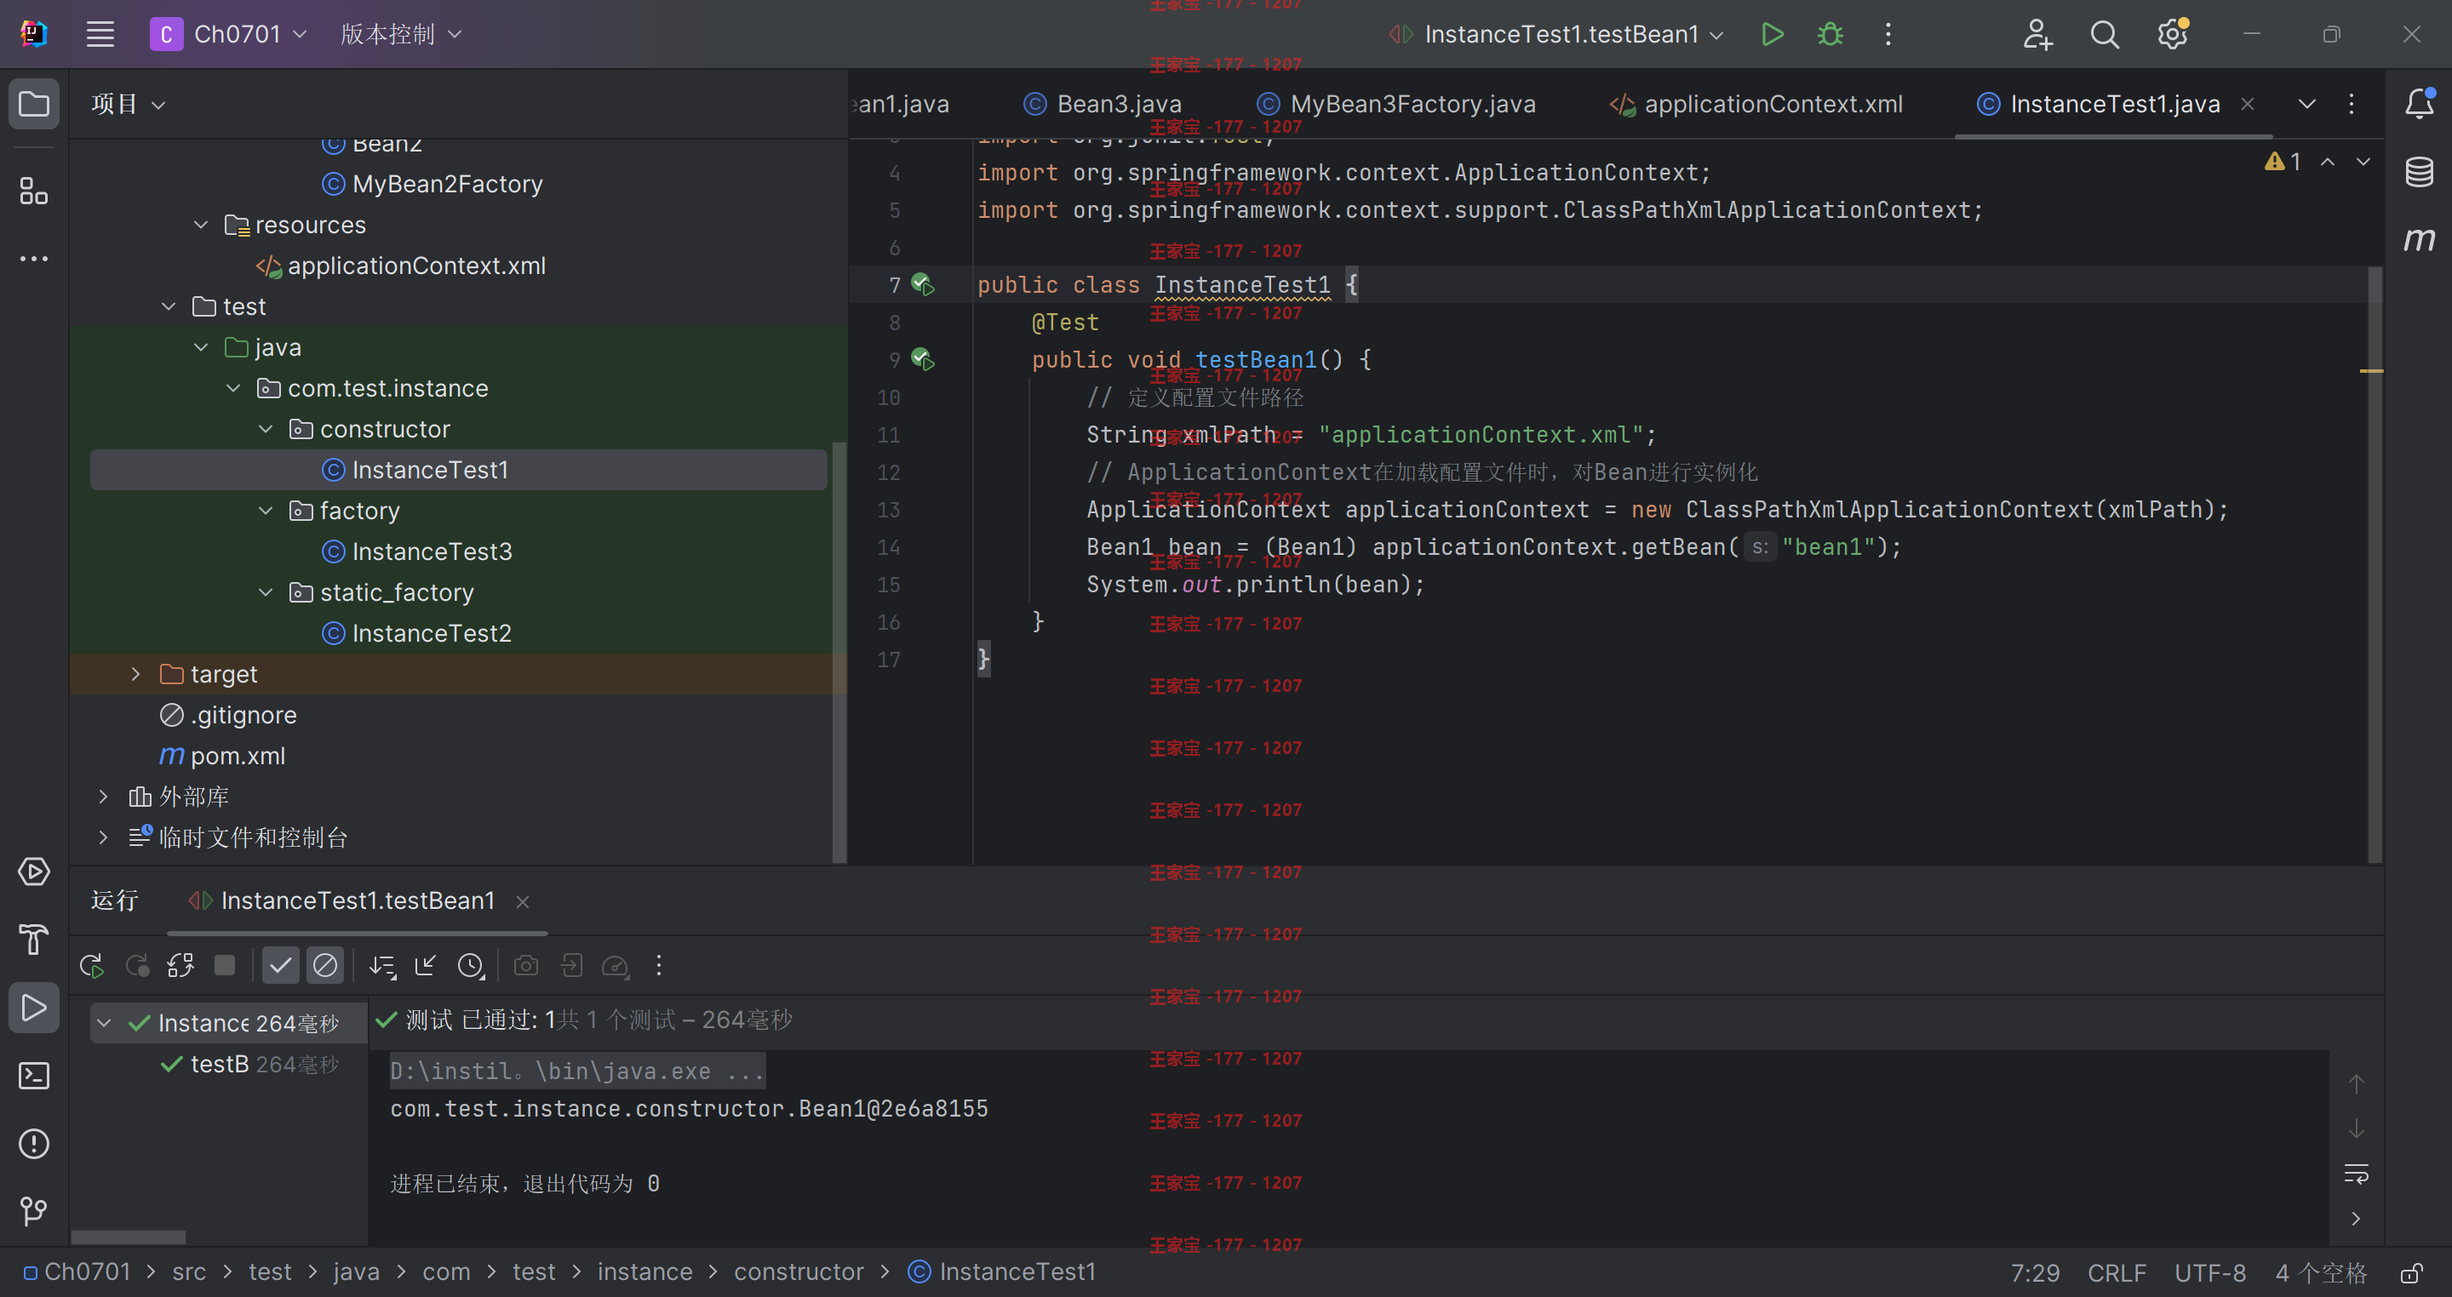Expand 外部库 node
Viewport: 2452px width, 1297px height.
coord(104,797)
